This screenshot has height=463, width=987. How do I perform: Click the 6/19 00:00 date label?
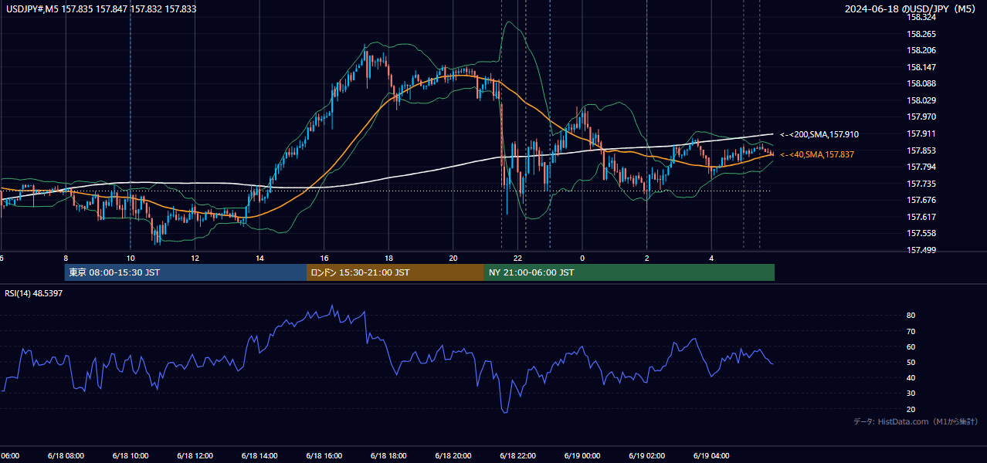coord(582,456)
